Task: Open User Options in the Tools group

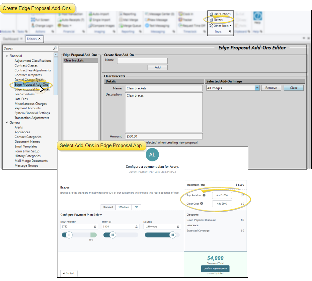Action: (221, 14)
